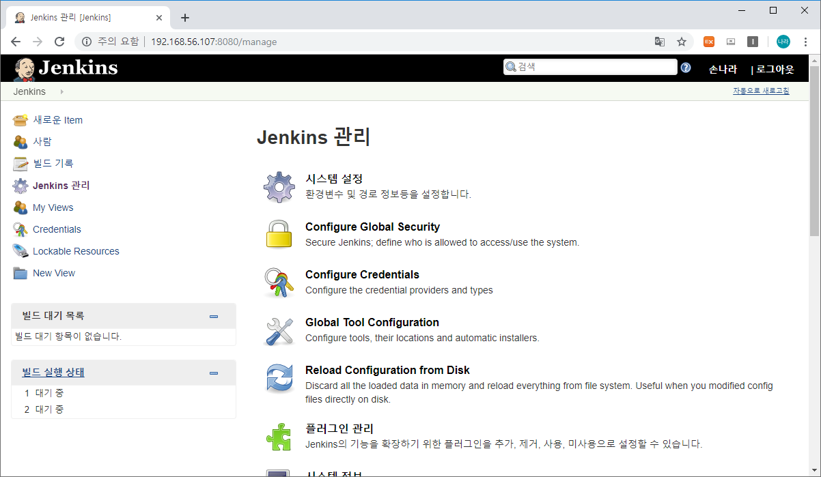Click the Lockable Resources drive icon
821x477 pixels.
[x=20, y=251]
